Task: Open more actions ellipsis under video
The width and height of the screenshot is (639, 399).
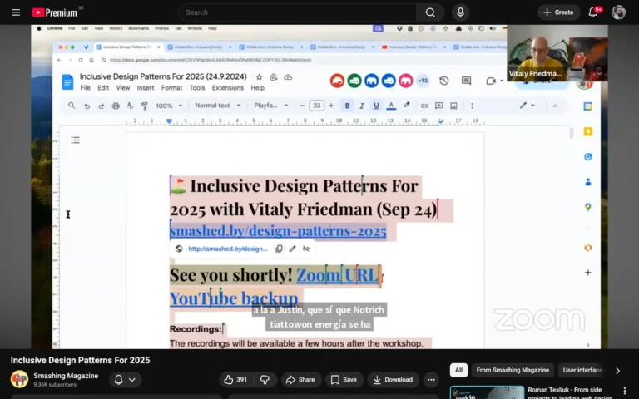Action: 431,379
